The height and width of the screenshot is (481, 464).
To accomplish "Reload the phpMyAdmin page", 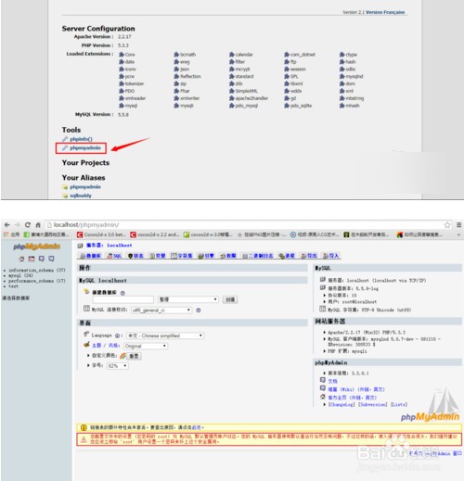I will [x=28, y=224].
